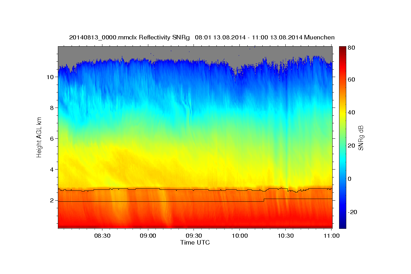Click the "Time UTC" axis label
Viewport: 411px width, 274px height.
coord(195,242)
